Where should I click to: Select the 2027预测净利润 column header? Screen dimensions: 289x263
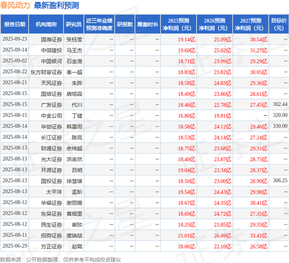pyautogui.click(x=251, y=24)
